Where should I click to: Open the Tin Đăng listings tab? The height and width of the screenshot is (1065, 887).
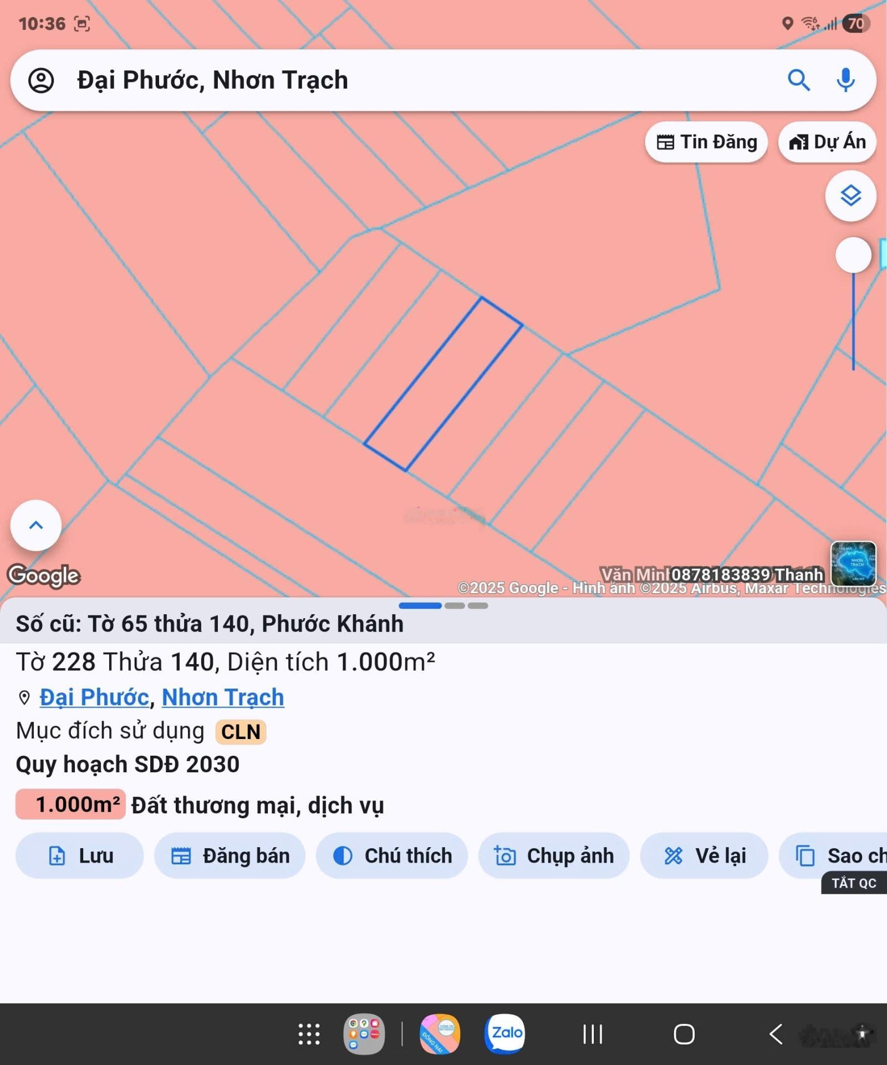click(x=706, y=142)
